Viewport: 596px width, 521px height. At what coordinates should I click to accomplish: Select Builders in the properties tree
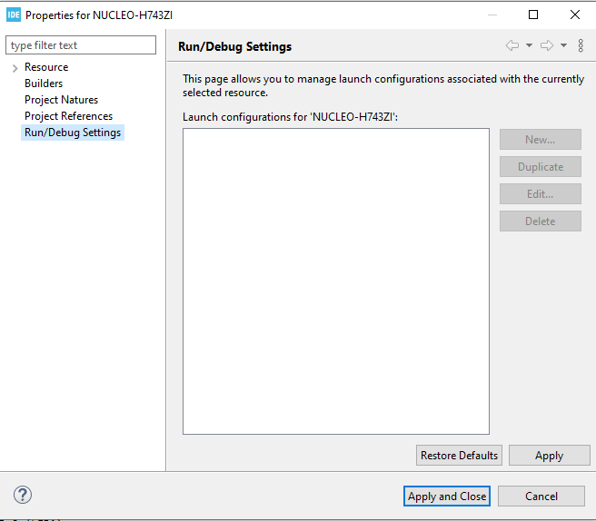click(44, 84)
